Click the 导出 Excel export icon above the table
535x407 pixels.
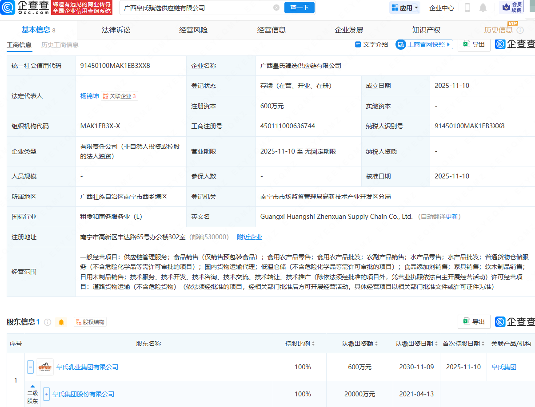pos(474,44)
